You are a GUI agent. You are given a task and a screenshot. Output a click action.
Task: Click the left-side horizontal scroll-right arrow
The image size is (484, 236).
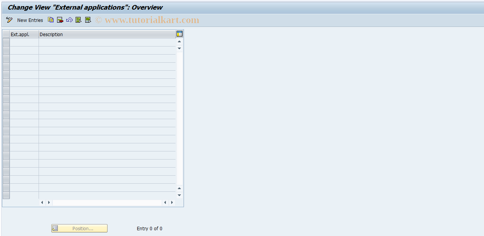pos(49,202)
